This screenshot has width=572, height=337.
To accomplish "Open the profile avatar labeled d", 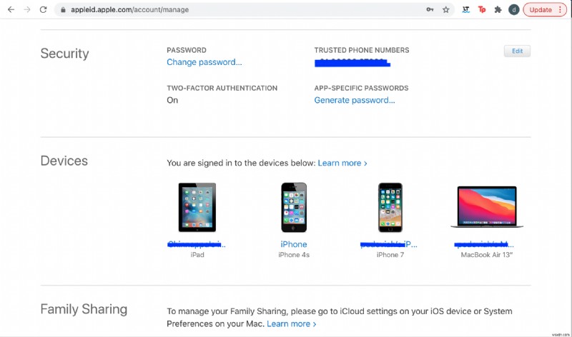I will click(513, 10).
